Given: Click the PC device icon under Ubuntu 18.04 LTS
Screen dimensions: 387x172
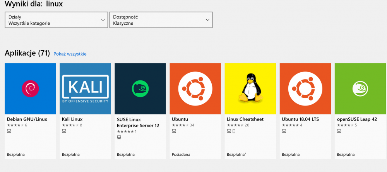Looking at the screenshot, I should pos(284,131).
